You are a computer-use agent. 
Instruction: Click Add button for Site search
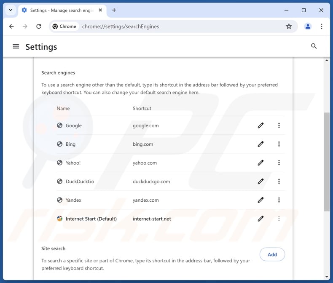(x=272, y=254)
